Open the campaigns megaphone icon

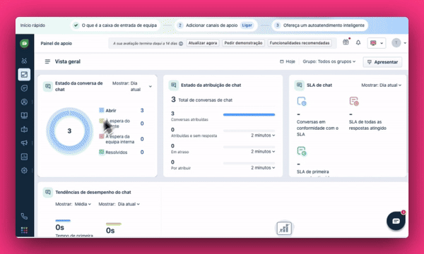(24, 143)
